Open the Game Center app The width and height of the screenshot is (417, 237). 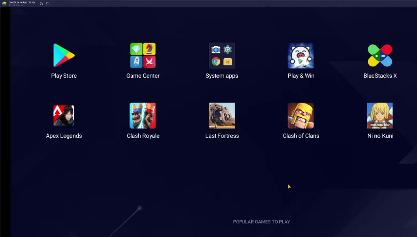(x=143, y=55)
